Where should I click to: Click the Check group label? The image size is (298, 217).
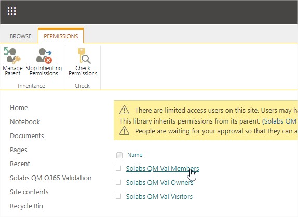coord(82,86)
